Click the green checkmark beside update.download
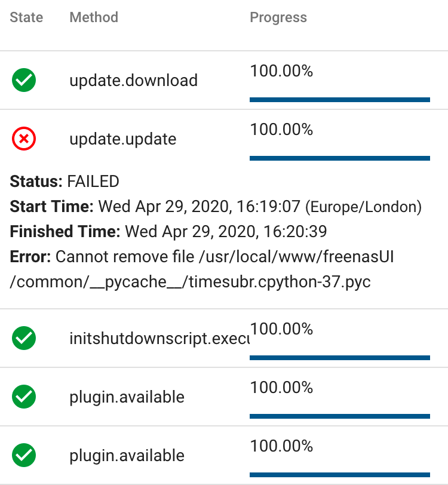Viewport: 448px width, 485px height. pyautogui.click(x=24, y=80)
